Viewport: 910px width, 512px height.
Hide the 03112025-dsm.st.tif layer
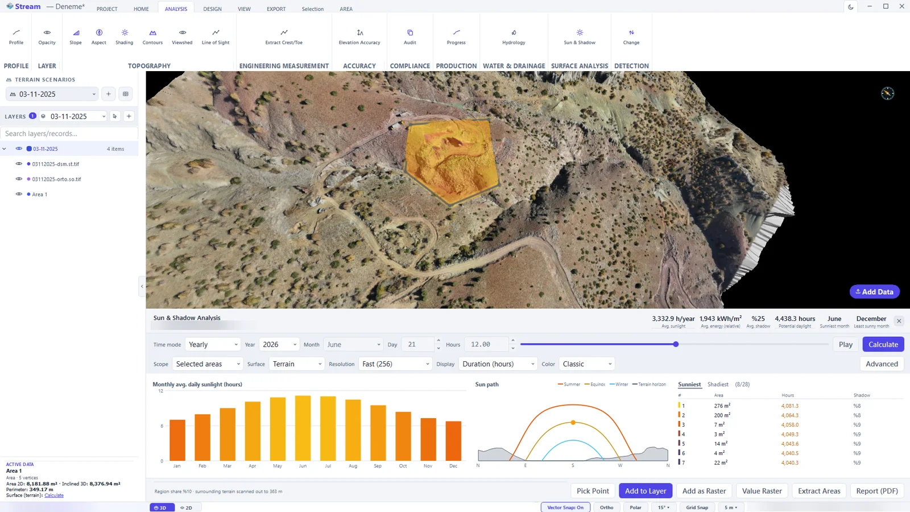(19, 164)
